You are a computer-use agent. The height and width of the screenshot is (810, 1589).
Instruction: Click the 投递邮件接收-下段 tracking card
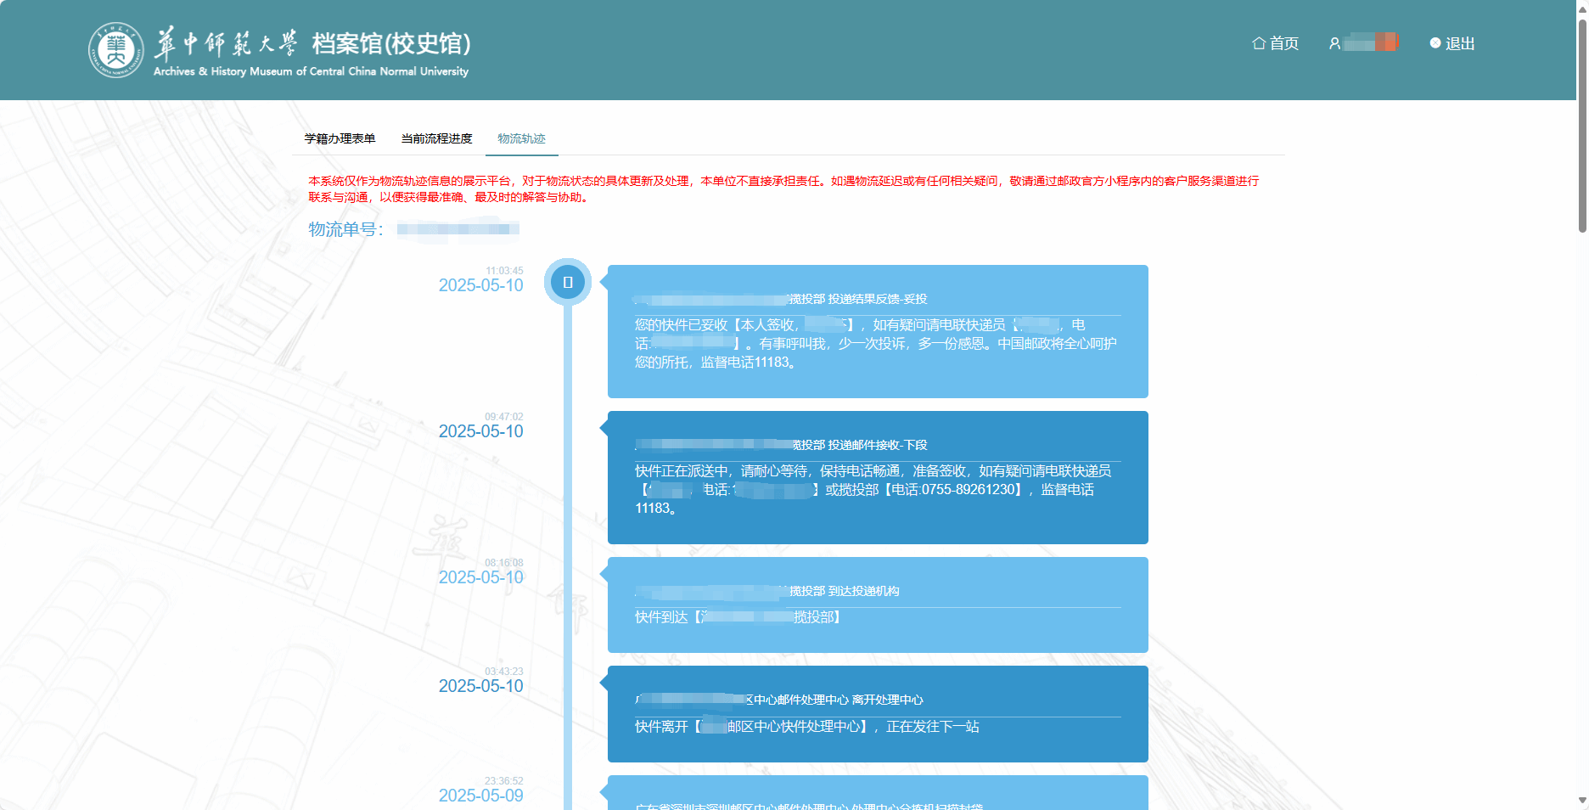[x=878, y=477]
